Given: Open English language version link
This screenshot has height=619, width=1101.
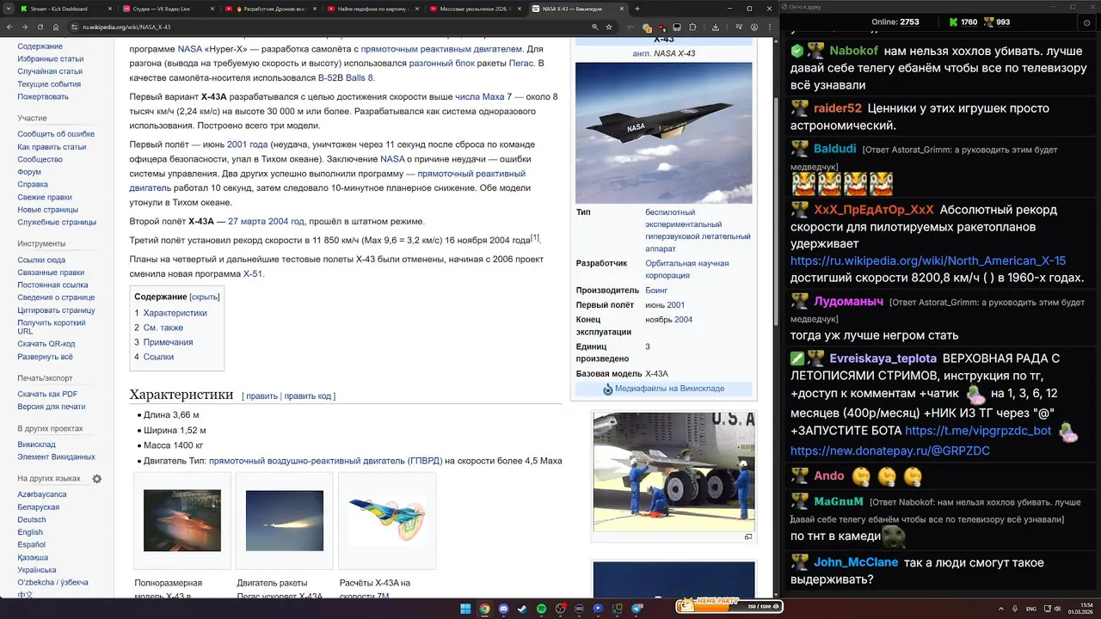Looking at the screenshot, I should 30,532.
